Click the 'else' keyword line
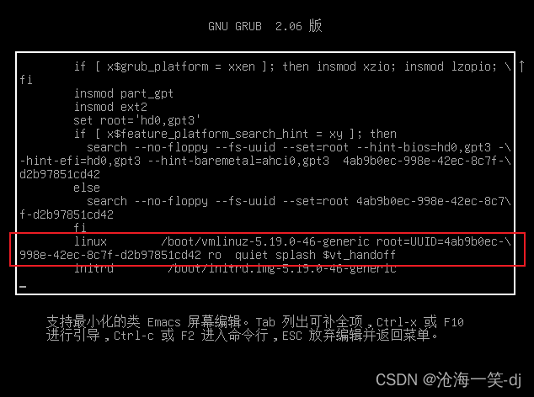Screen dimensions: 534x397 [87, 188]
